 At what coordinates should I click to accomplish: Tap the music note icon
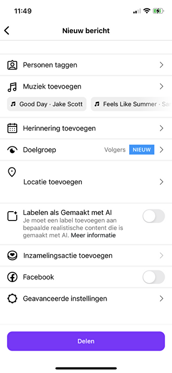[x=13, y=87]
